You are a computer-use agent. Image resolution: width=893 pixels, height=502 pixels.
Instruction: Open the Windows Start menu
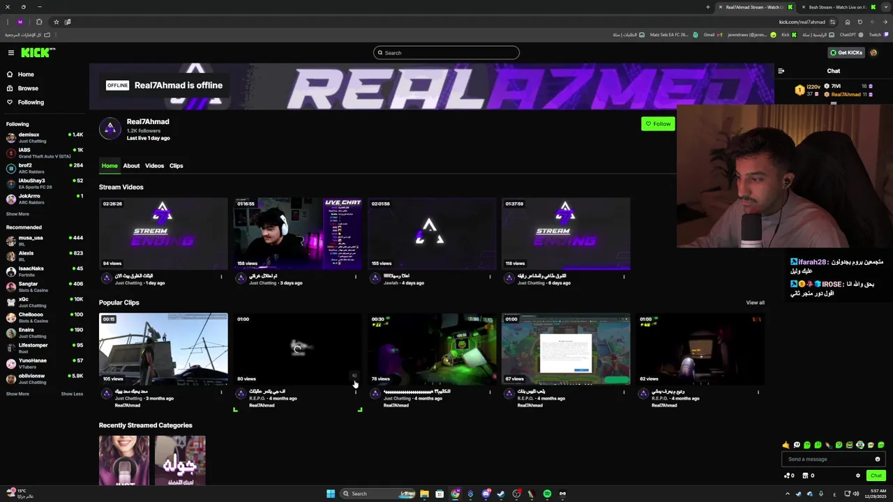331,494
